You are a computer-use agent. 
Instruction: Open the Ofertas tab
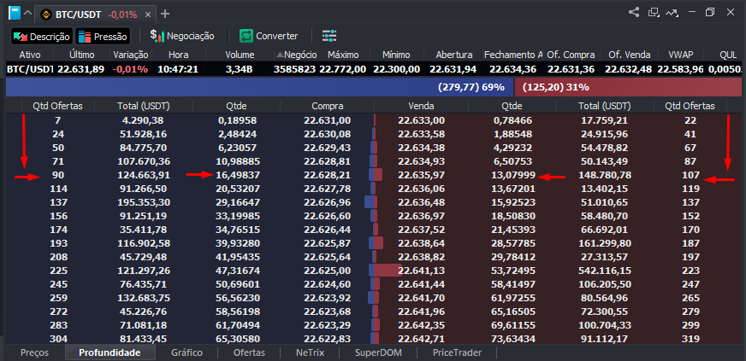249,352
